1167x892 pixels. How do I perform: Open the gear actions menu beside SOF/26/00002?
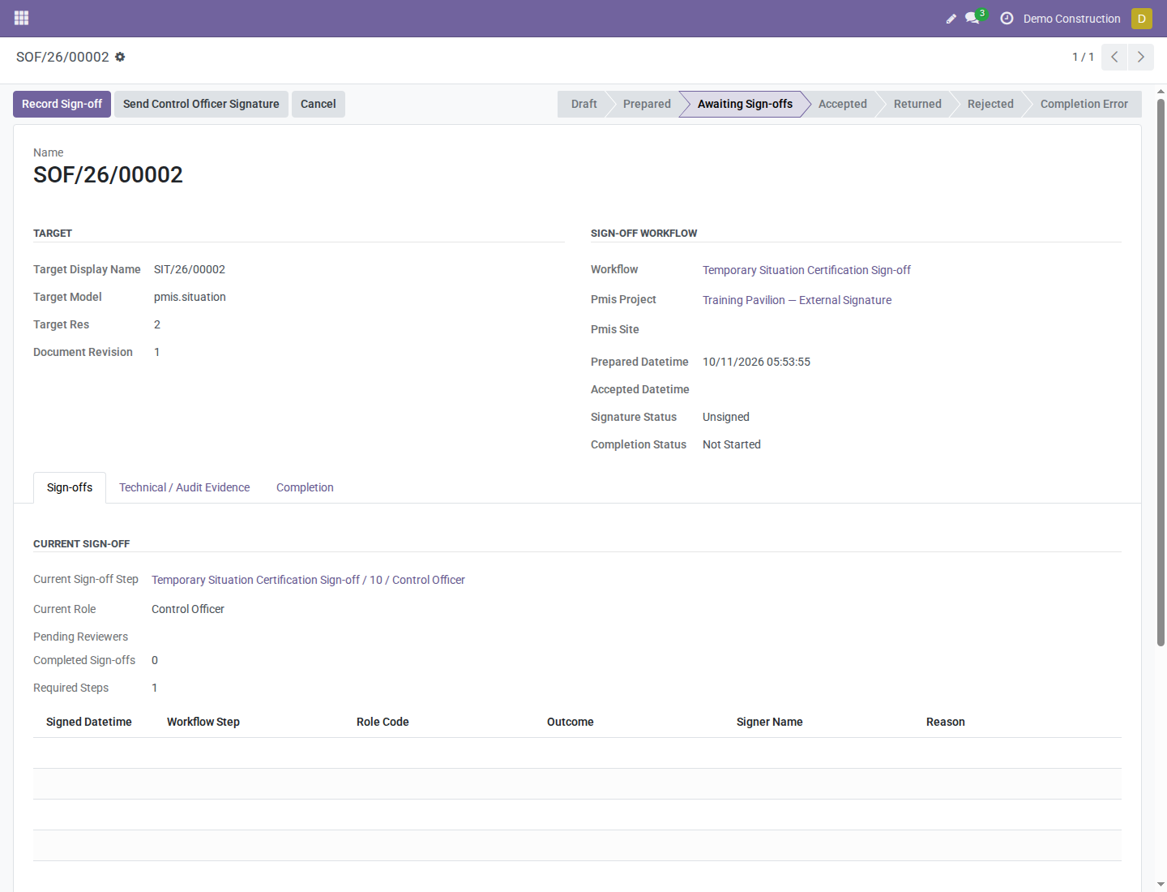pos(120,57)
